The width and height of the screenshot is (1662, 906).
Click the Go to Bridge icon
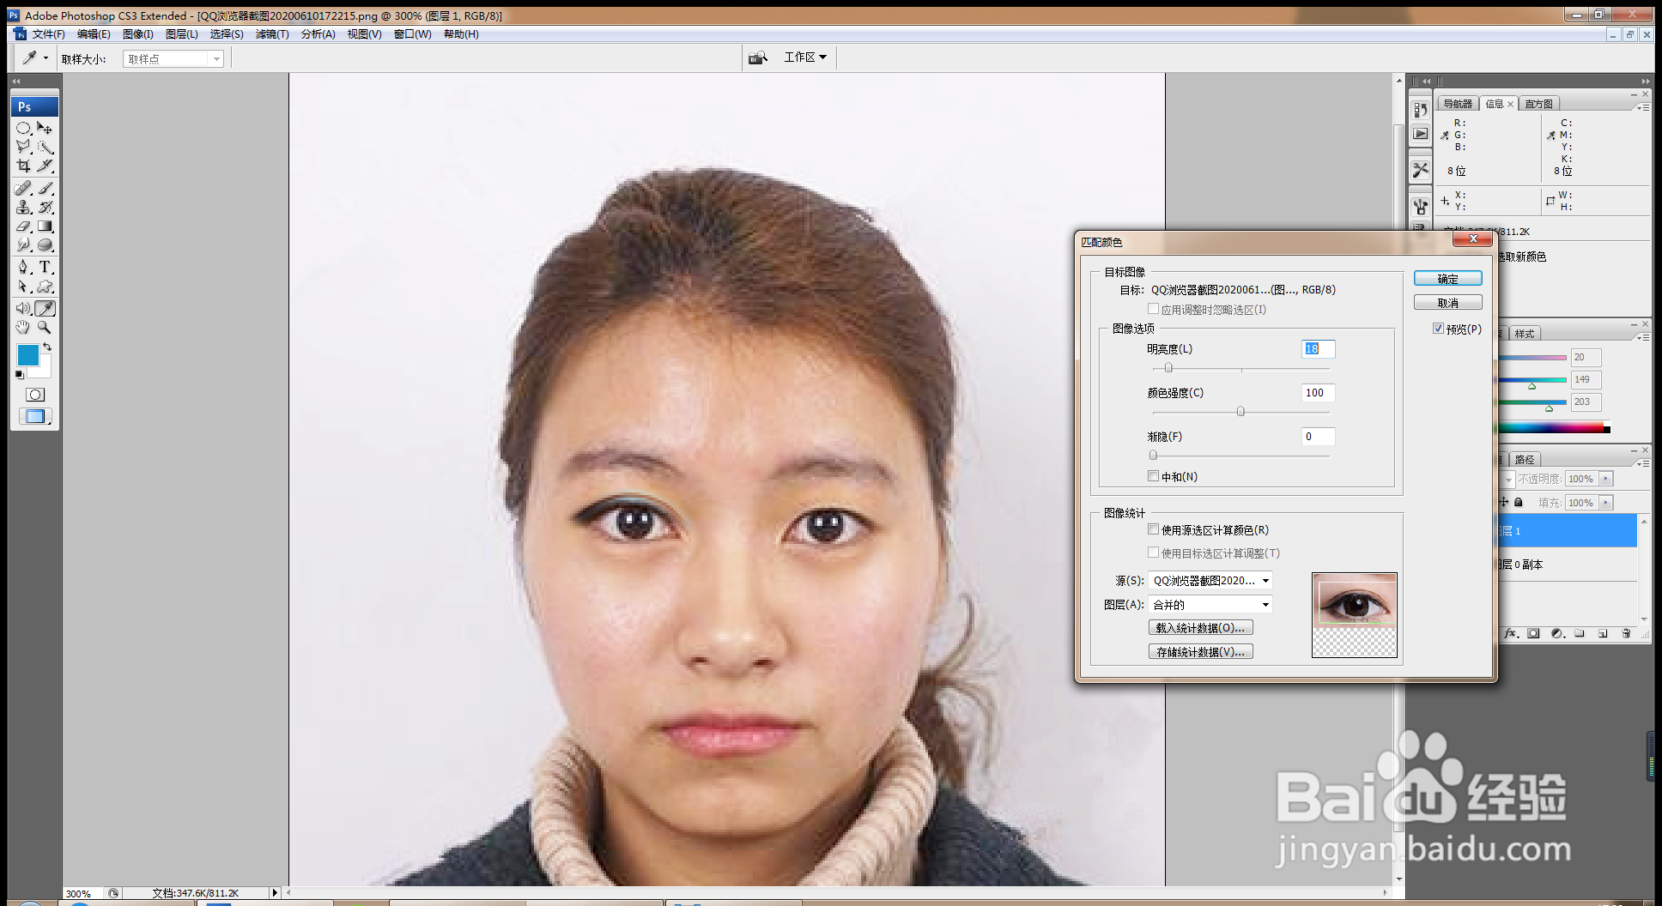pyautogui.click(x=757, y=57)
